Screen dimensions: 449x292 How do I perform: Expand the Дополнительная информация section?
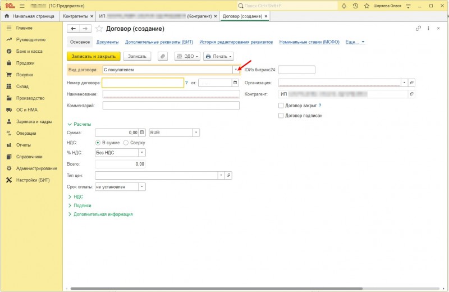pos(100,214)
